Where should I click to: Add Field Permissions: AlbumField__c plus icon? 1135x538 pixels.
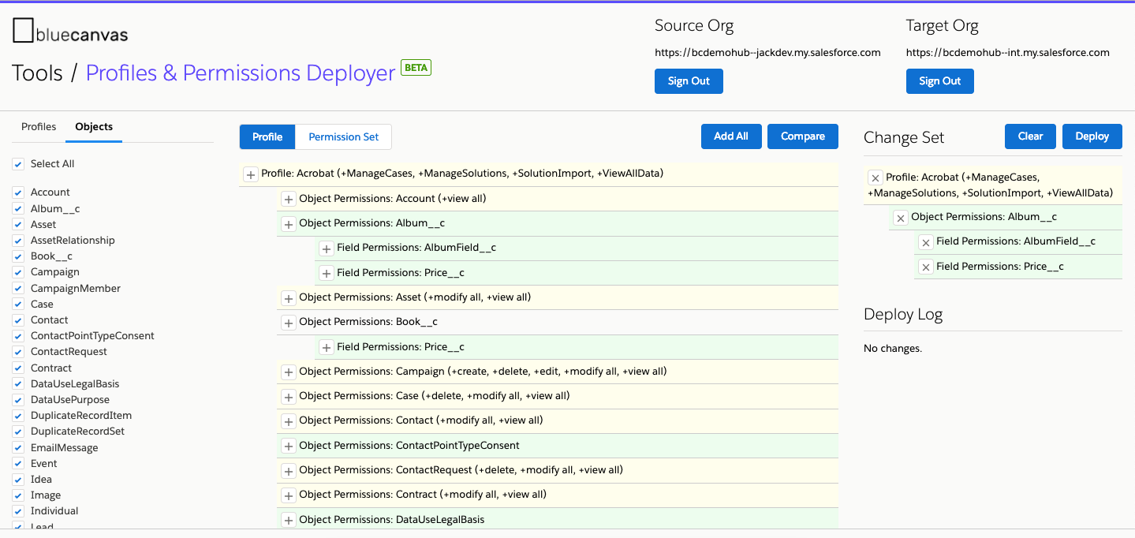(327, 248)
